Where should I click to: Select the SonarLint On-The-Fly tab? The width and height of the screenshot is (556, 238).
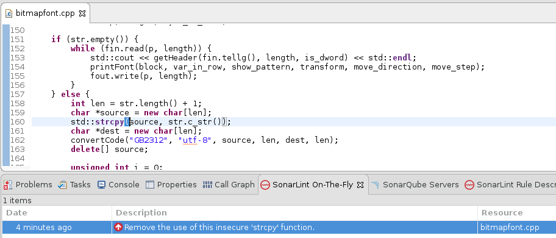coord(313,184)
